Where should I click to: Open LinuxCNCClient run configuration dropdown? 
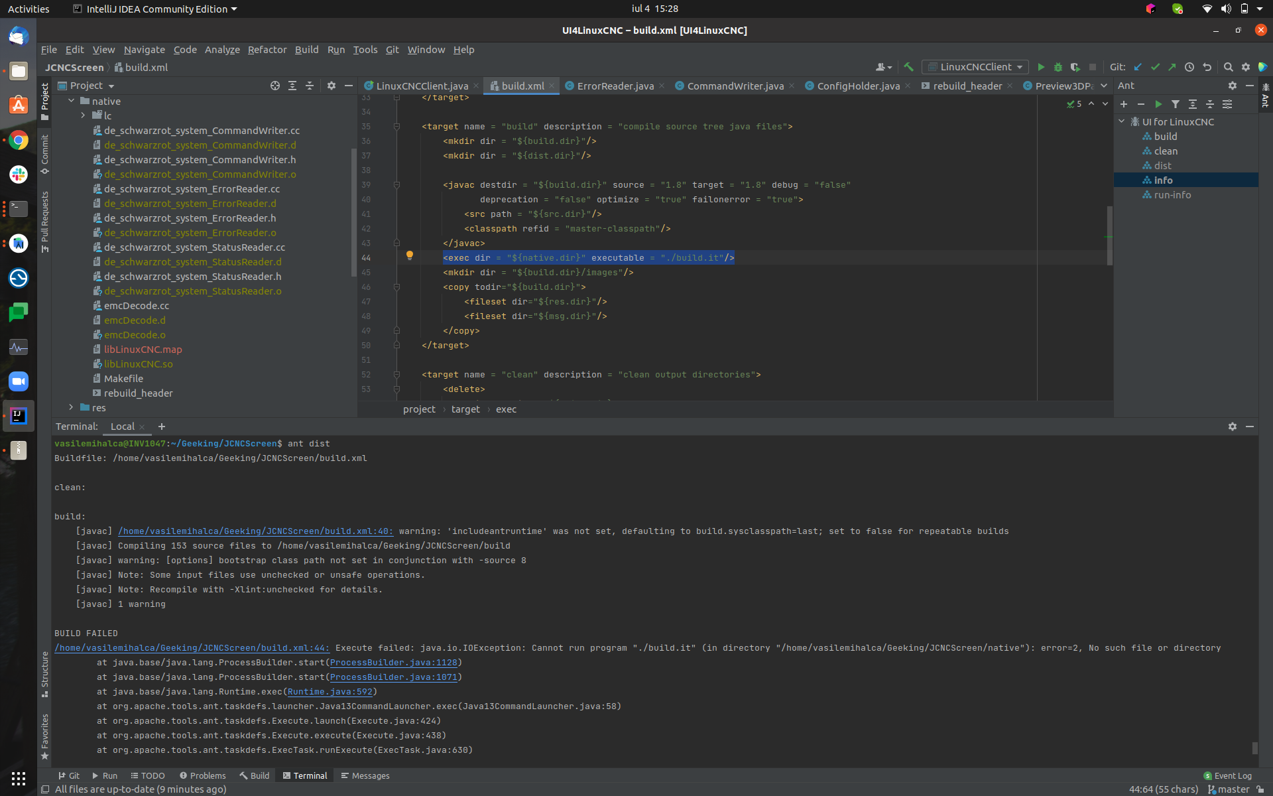click(x=975, y=67)
